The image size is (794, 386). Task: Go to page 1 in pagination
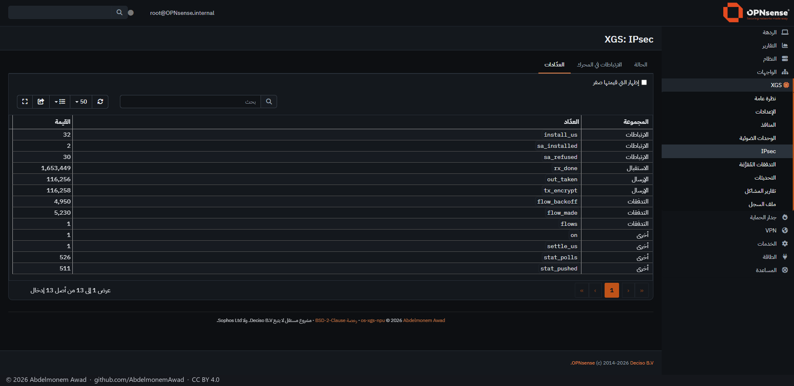coord(612,290)
